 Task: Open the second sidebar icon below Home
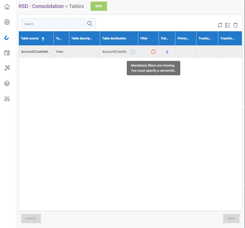pyautogui.click(x=7, y=22)
